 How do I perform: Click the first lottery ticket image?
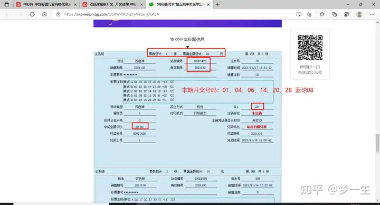click(x=187, y=109)
